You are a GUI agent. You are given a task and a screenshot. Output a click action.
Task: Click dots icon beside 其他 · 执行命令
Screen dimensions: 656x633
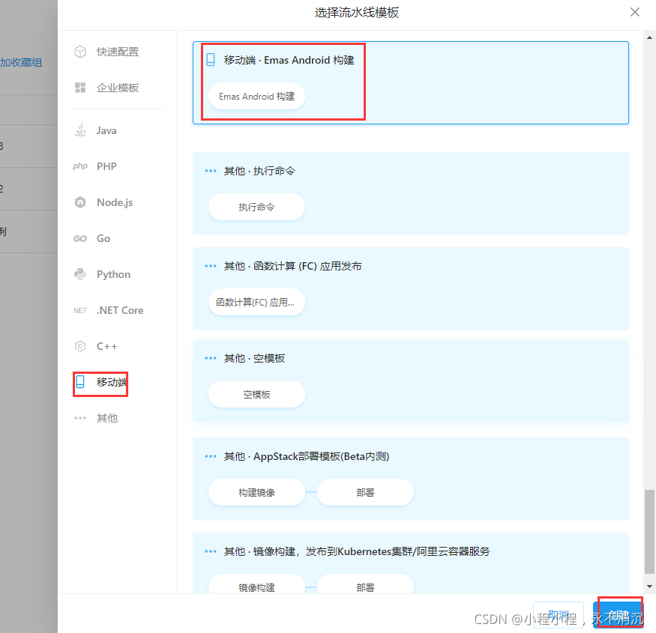point(211,171)
